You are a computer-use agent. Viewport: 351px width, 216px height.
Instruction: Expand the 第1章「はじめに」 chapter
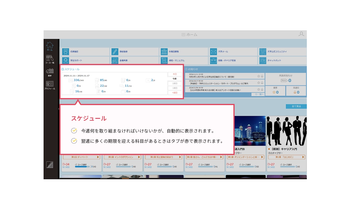[286, 157]
